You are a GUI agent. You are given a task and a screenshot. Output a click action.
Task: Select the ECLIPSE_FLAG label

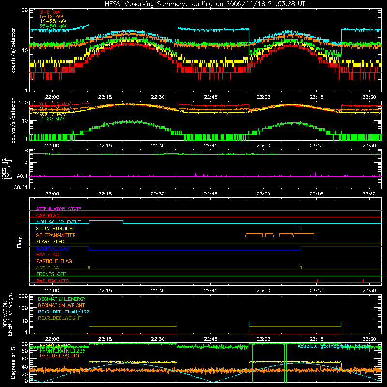53,248
